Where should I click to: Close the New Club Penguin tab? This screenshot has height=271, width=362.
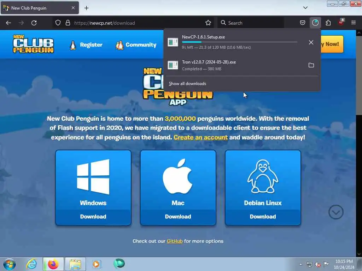pos(73,8)
